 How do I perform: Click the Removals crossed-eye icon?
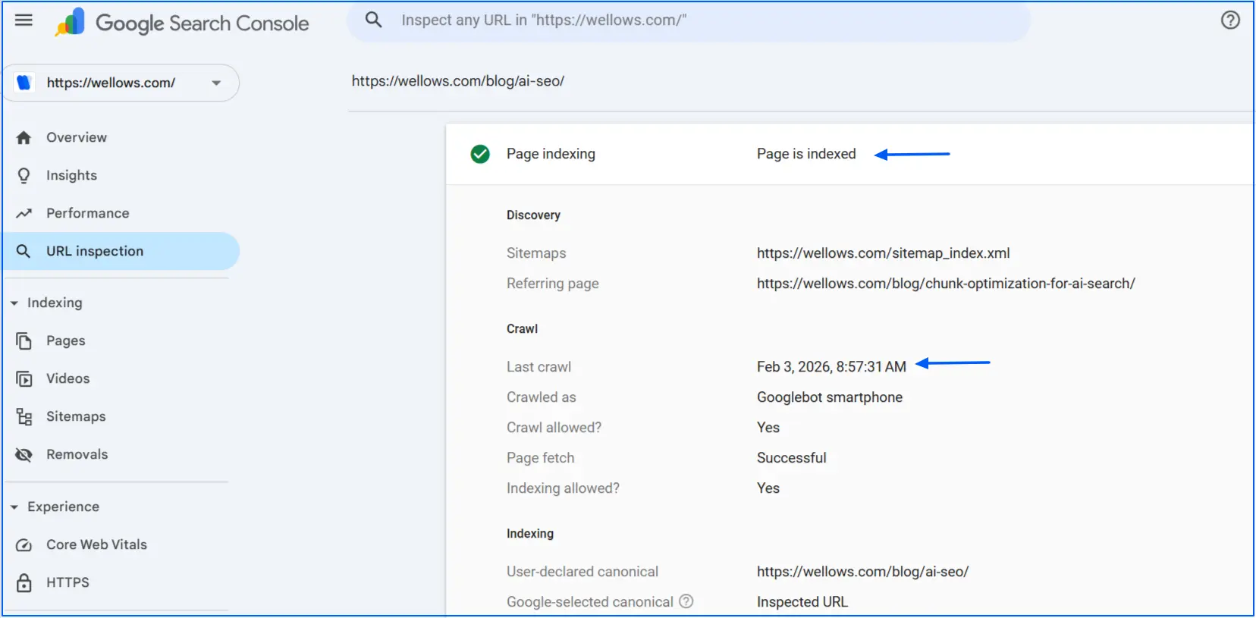[x=24, y=455]
